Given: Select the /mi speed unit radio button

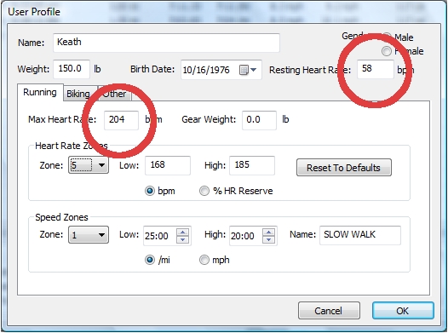Looking at the screenshot, I should (150, 260).
